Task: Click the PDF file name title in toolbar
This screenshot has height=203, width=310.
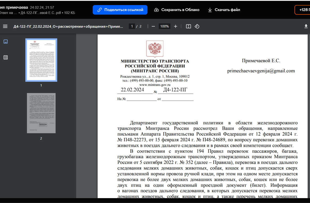Action: point(68,26)
